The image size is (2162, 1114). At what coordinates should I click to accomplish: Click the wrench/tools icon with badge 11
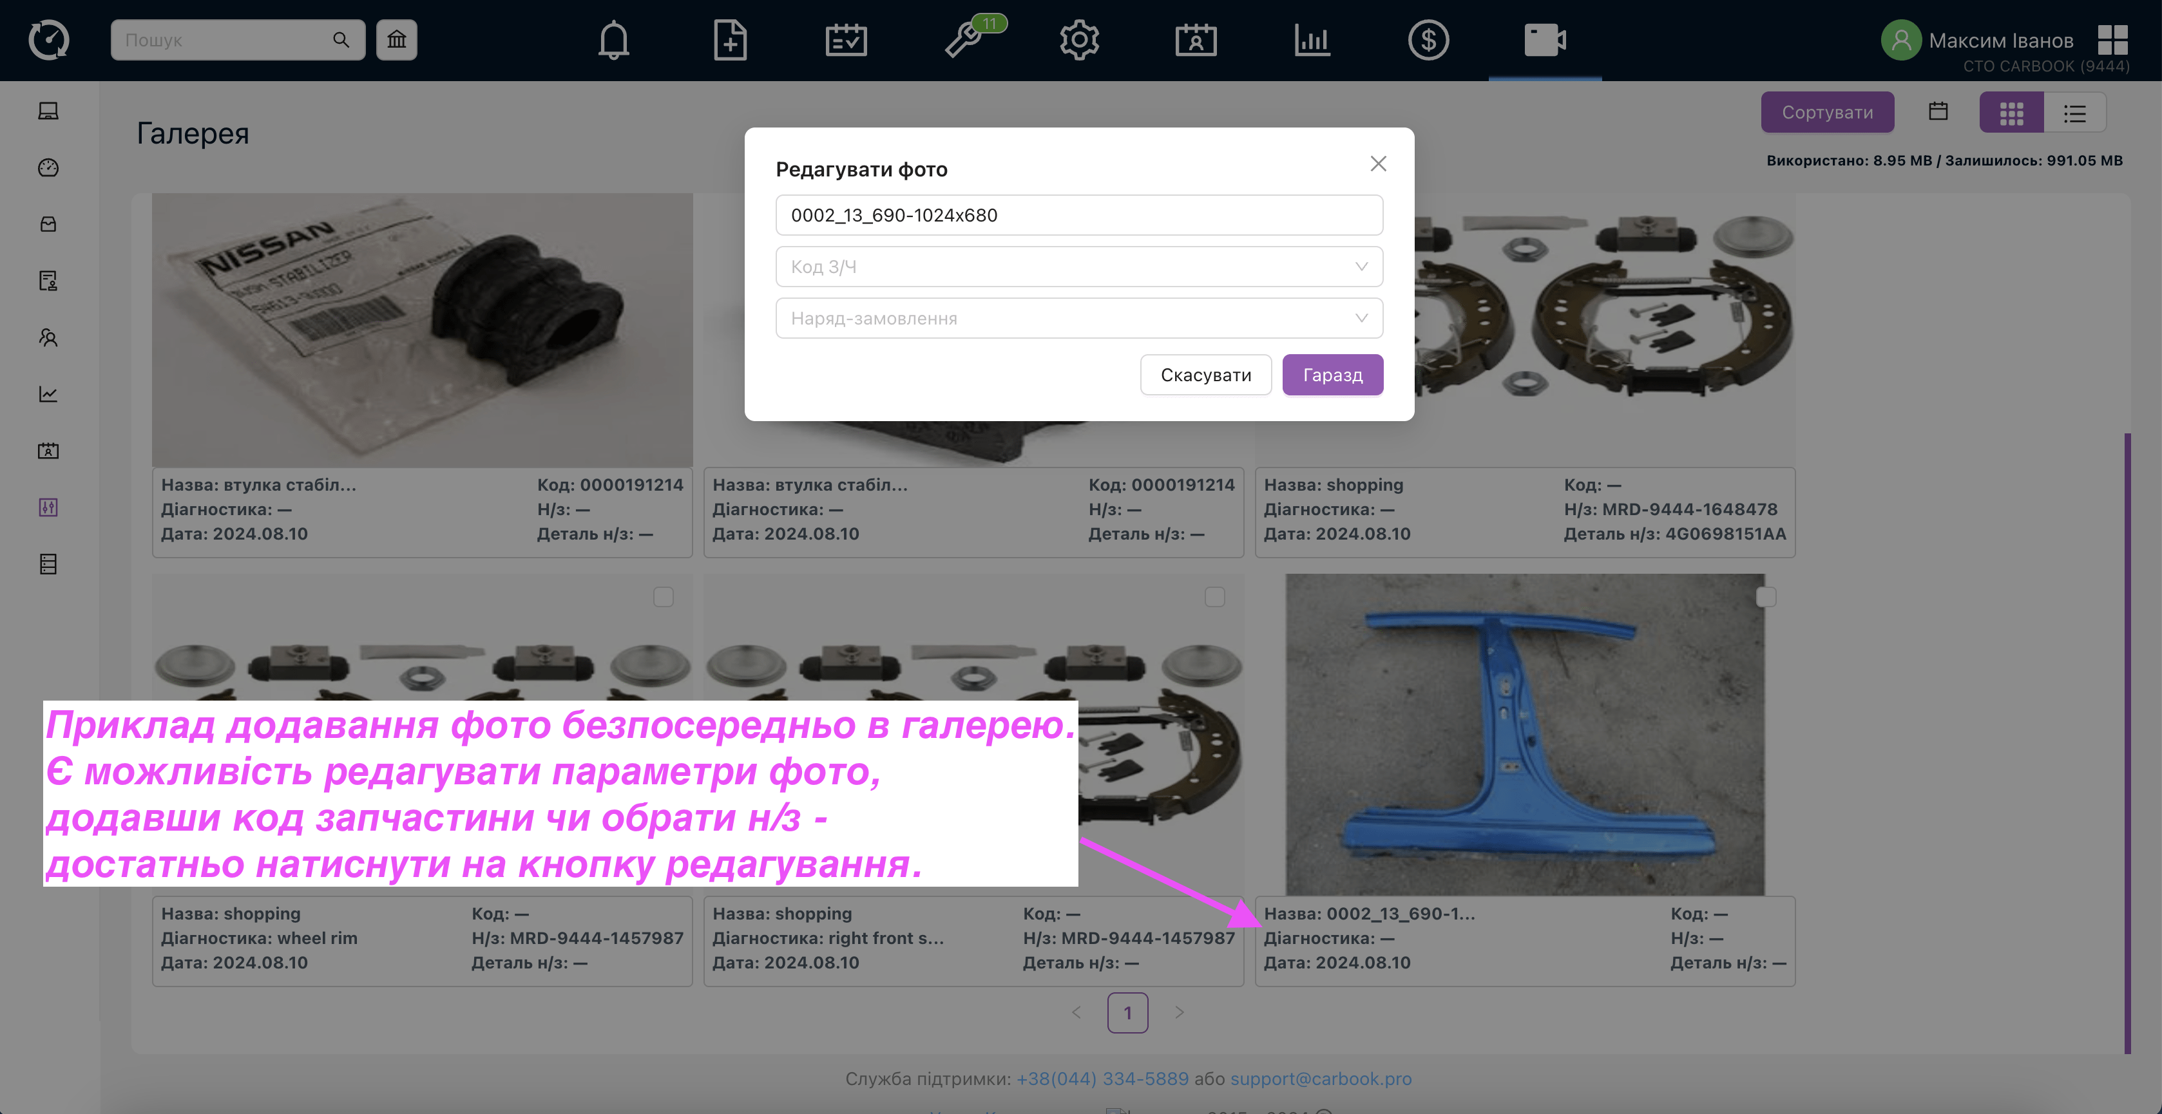[965, 40]
